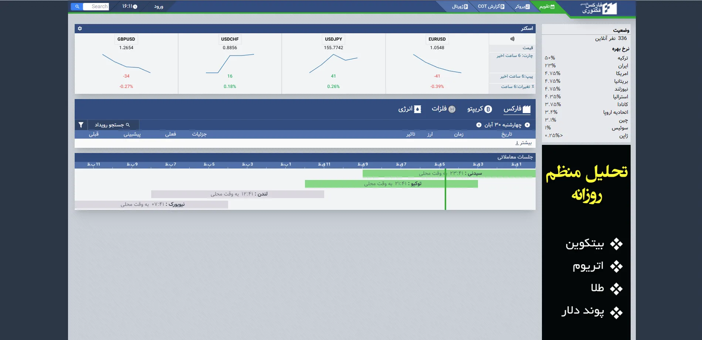Open the ژورنال (journal) menu item
702x340 pixels.
(460, 7)
